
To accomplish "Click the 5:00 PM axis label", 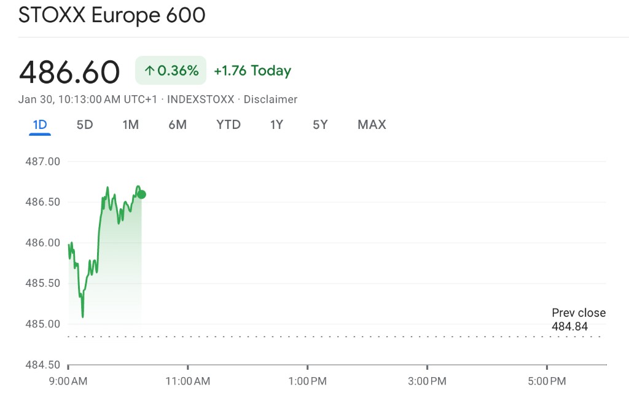I will [x=547, y=381].
